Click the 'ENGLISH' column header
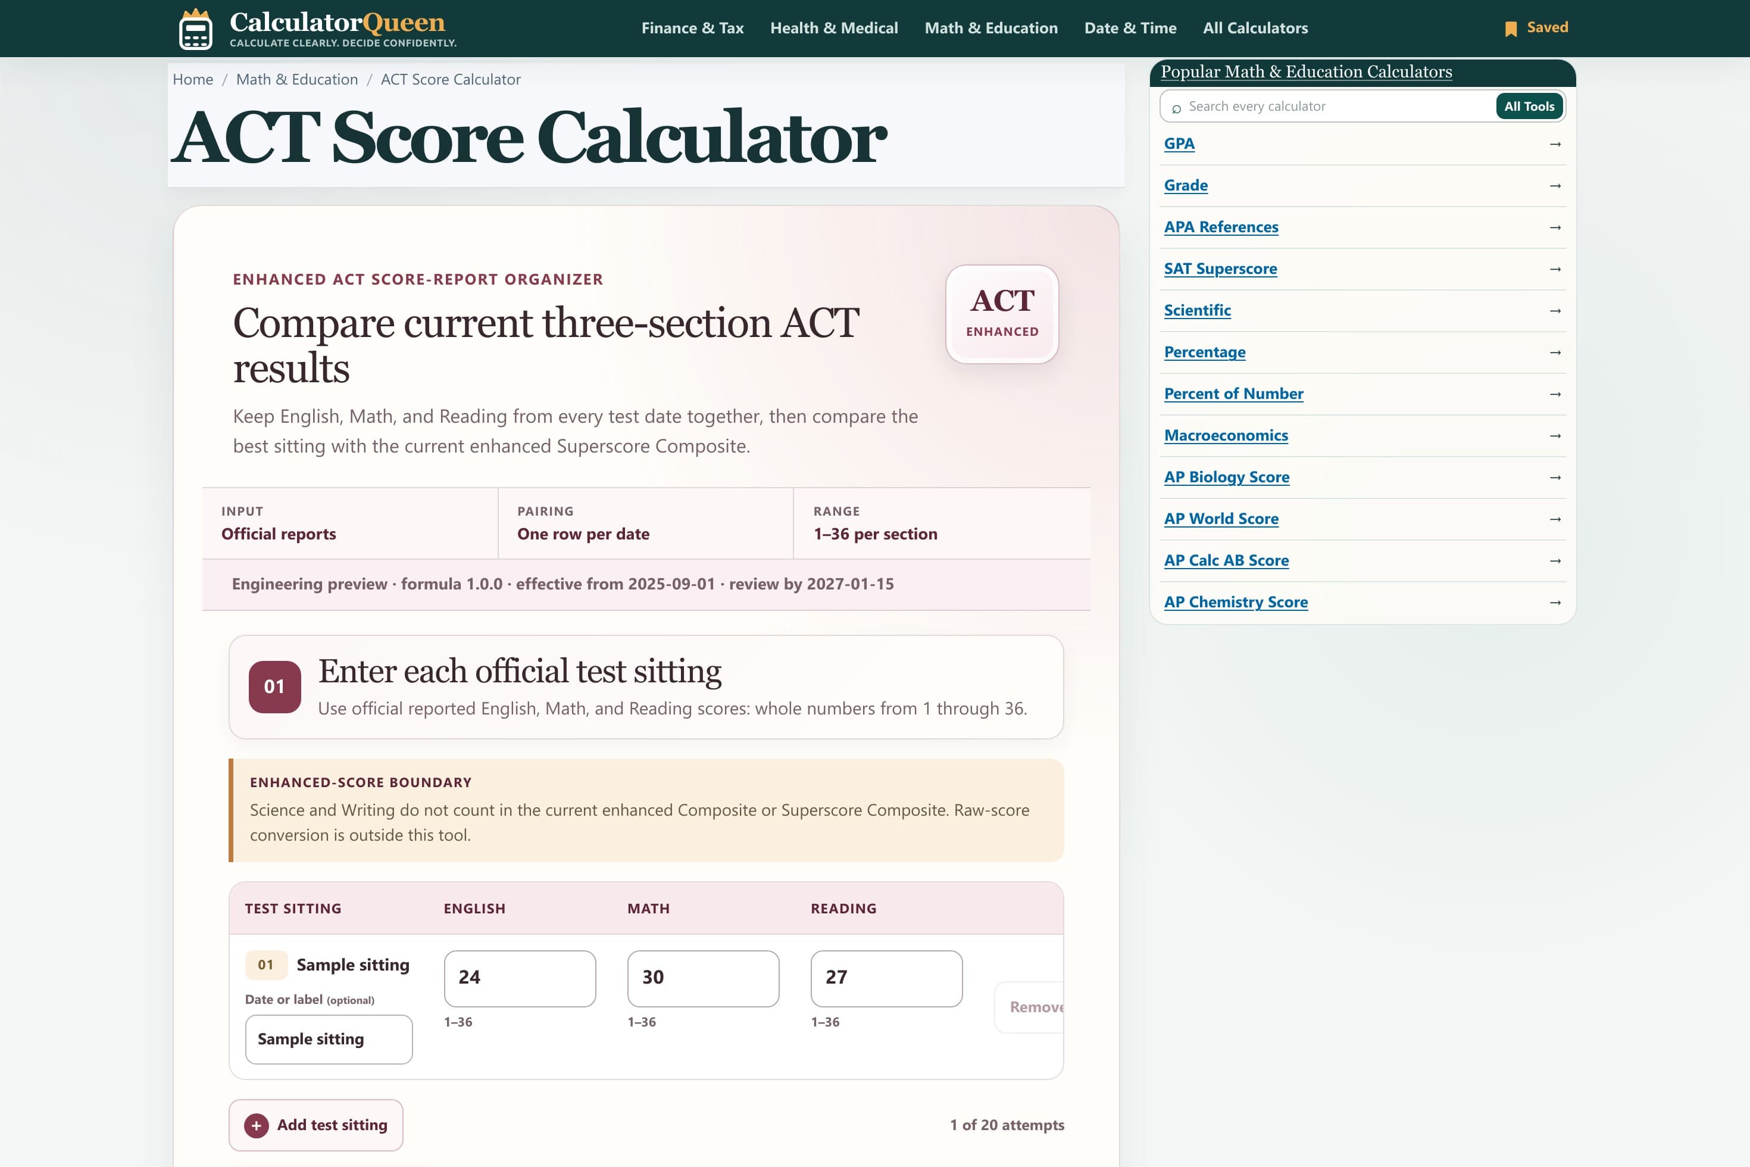This screenshot has height=1167, width=1750. 475,909
